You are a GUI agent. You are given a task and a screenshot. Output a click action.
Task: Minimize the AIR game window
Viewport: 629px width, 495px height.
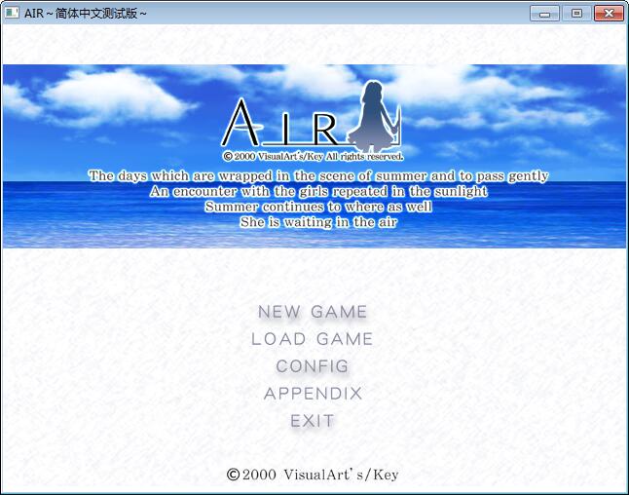pos(543,13)
